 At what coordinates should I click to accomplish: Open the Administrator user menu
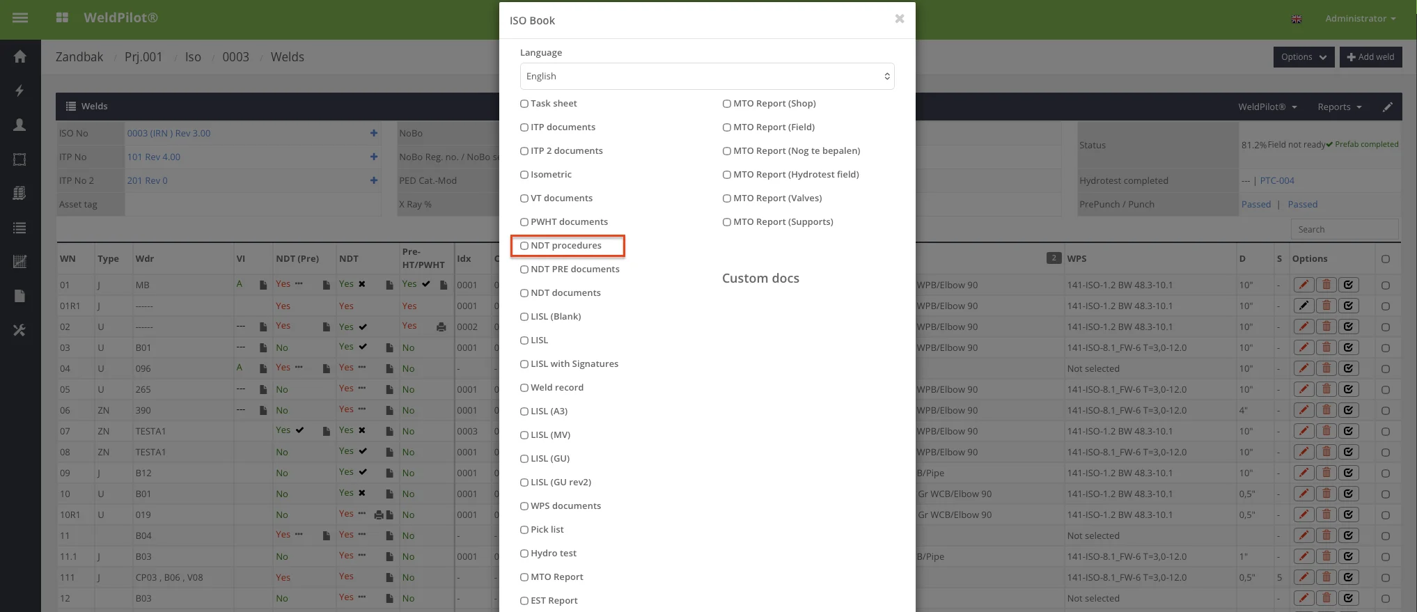pyautogui.click(x=1359, y=19)
